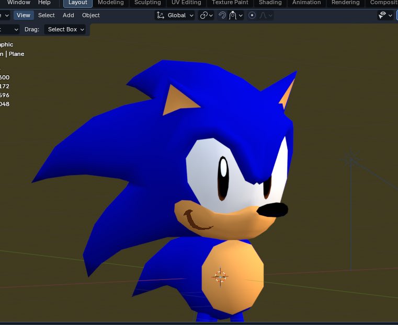Open the viewport Add menu

[69, 15]
